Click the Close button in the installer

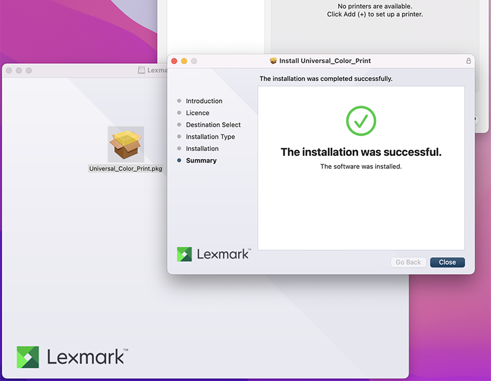click(447, 263)
